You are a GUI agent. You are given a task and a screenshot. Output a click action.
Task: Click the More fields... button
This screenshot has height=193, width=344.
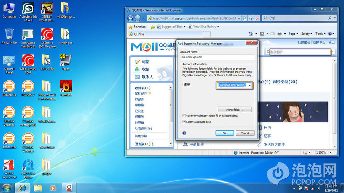pos(235,109)
